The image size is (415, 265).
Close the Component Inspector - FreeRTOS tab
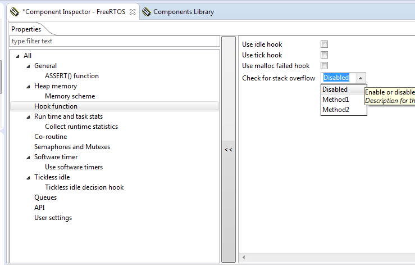pyautogui.click(x=133, y=12)
